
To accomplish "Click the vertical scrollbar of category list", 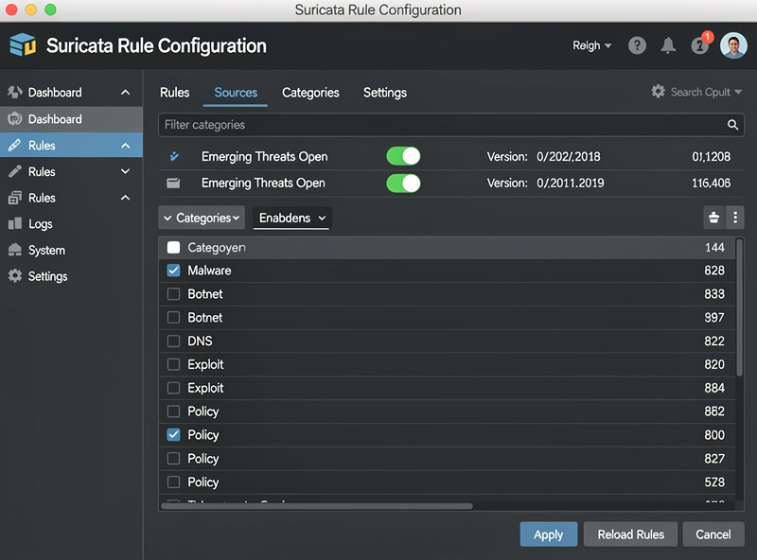I will 739,307.
